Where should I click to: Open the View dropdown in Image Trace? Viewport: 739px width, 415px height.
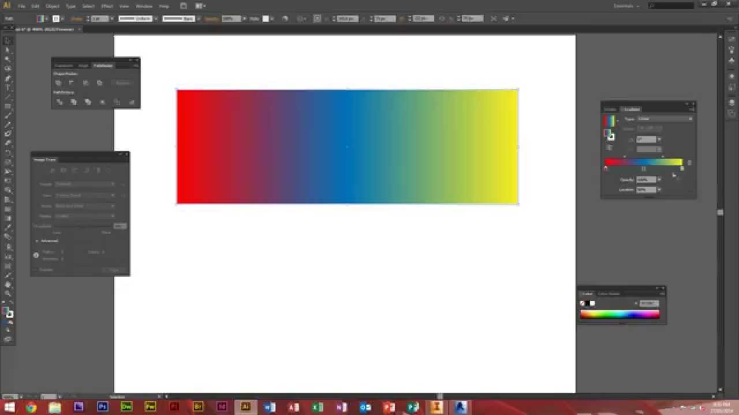pos(85,195)
